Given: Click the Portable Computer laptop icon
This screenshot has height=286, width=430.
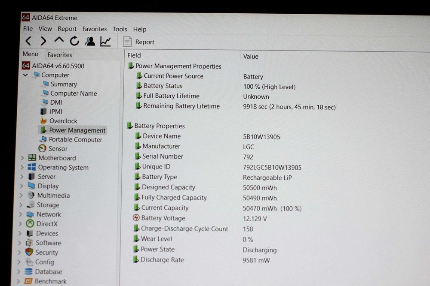Looking at the screenshot, I should tap(43, 139).
